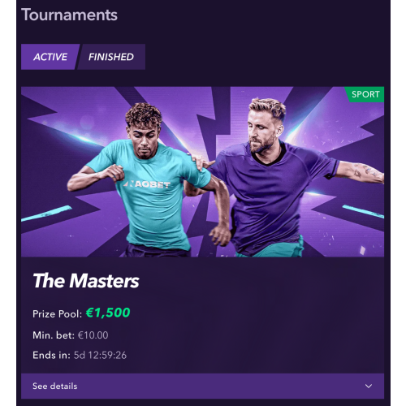
Task: Click the Ends in countdown timer
Action: point(100,355)
